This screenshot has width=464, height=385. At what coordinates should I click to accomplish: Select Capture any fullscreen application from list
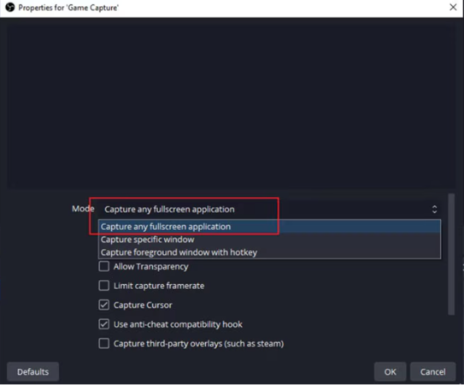pos(269,227)
